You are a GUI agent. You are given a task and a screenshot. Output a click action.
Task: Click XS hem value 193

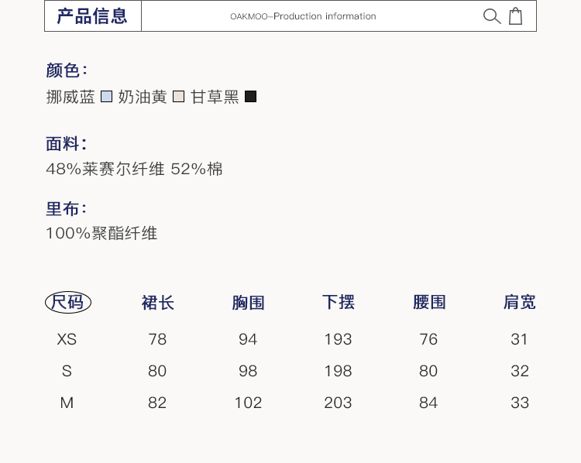pos(338,339)
